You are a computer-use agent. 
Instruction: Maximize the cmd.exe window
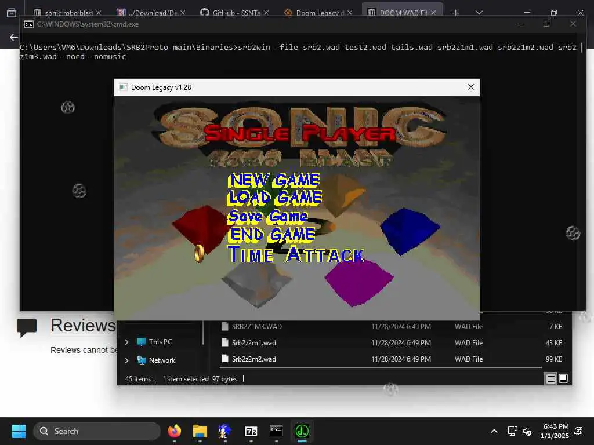point(546,24)
